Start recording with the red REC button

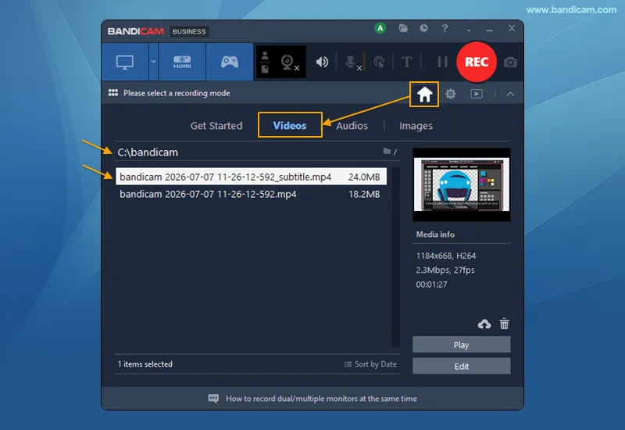[477, 62]
